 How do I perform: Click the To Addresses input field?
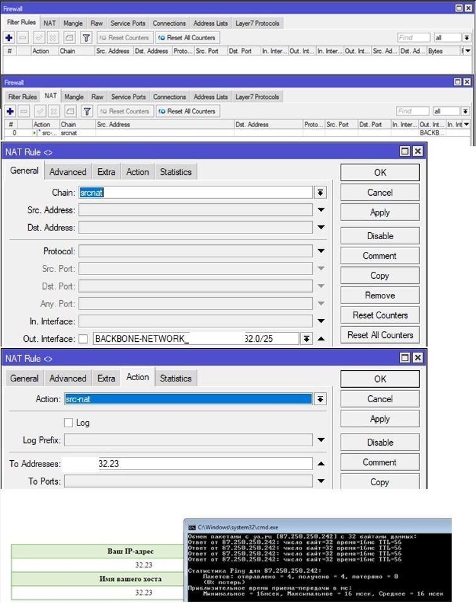[x=189, y=464]
